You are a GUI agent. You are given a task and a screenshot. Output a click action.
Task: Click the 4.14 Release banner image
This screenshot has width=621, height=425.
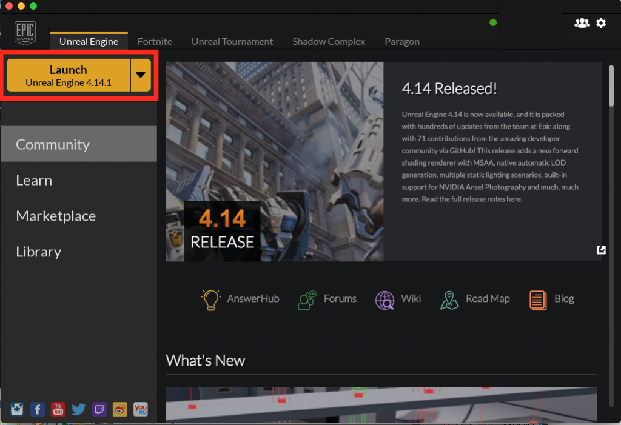(x=275, y=161)
